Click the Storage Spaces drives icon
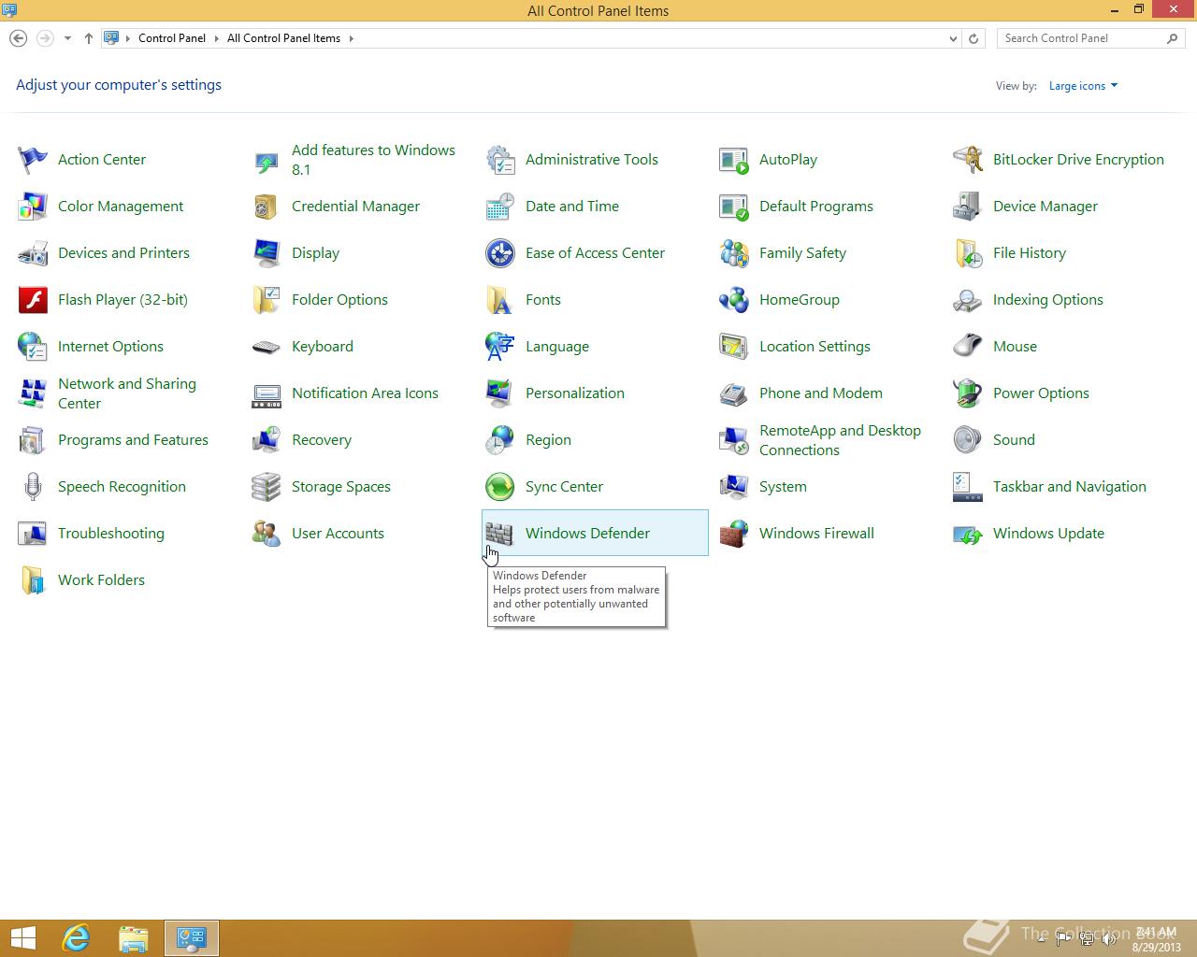The image size is (1197, 957). pos(267,487)
